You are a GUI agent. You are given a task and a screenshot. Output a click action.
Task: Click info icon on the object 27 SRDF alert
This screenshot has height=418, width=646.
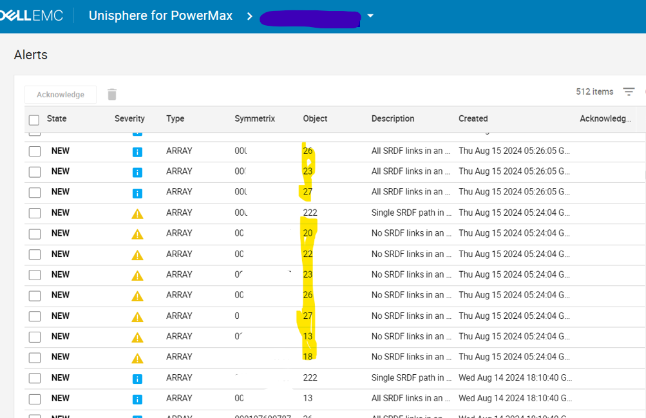[137, 192]
